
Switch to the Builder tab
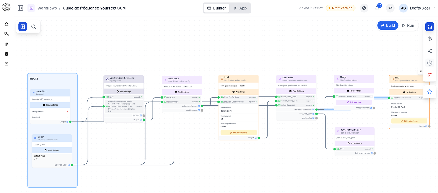pyautogui.click(x=217, y=8)
